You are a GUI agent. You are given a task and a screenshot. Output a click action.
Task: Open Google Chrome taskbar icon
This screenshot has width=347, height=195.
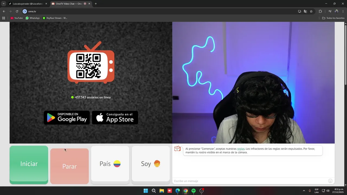point(185,191)
